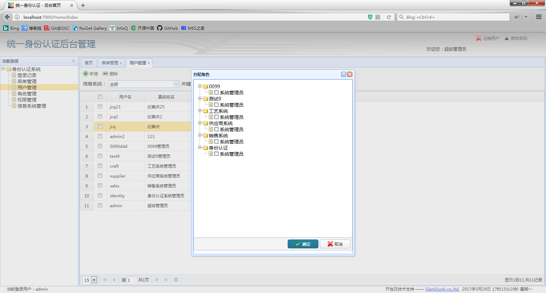The image size is (546, 293).
Task: Open 权限管理 in the sidebar tree
Action: pyautogui.click(x=27, y=100)
